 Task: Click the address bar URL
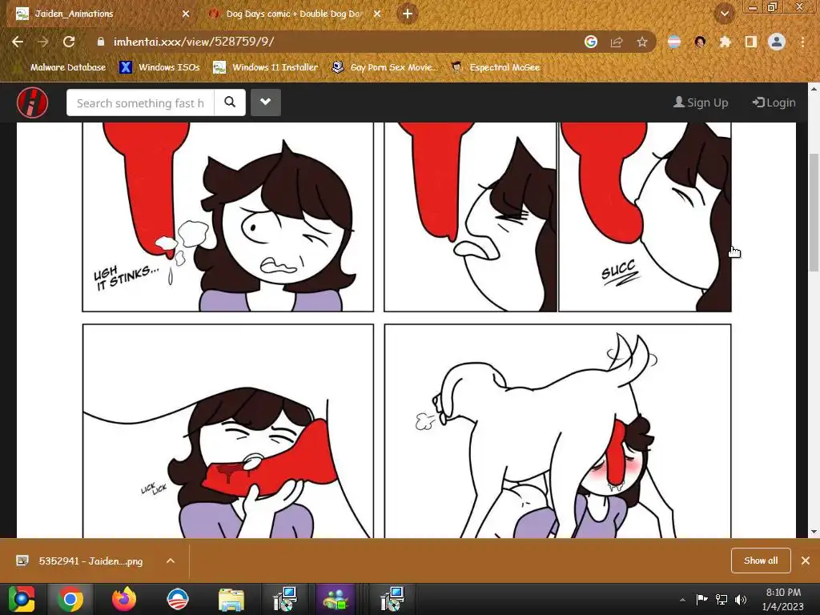click(x=194, y=42)
